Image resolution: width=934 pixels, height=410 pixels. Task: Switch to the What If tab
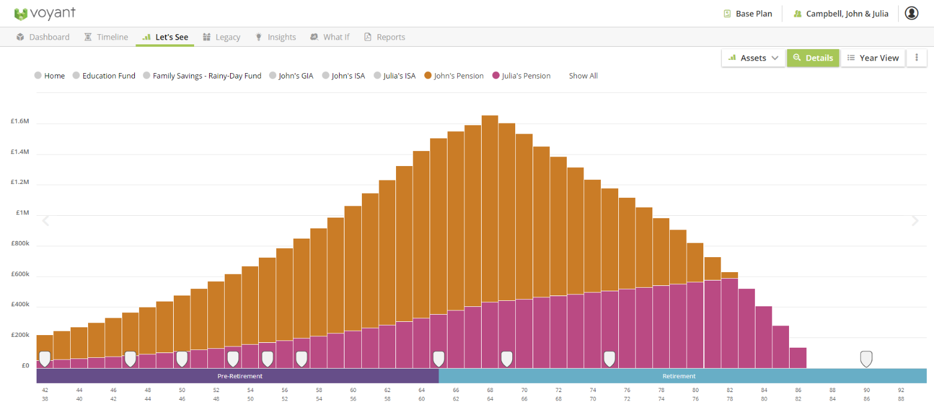pos(330,37)
